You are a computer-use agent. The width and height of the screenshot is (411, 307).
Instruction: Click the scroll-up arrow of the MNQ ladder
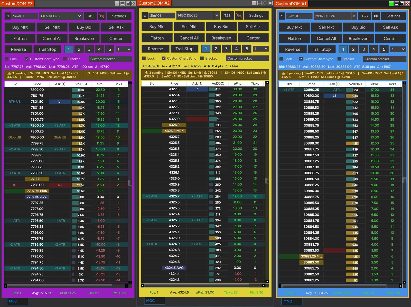click(405, 83)
